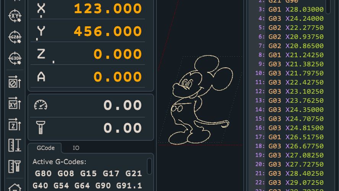Switch to the IO tab
Viewport: 339px width, 191px height.
pos(76,148)
